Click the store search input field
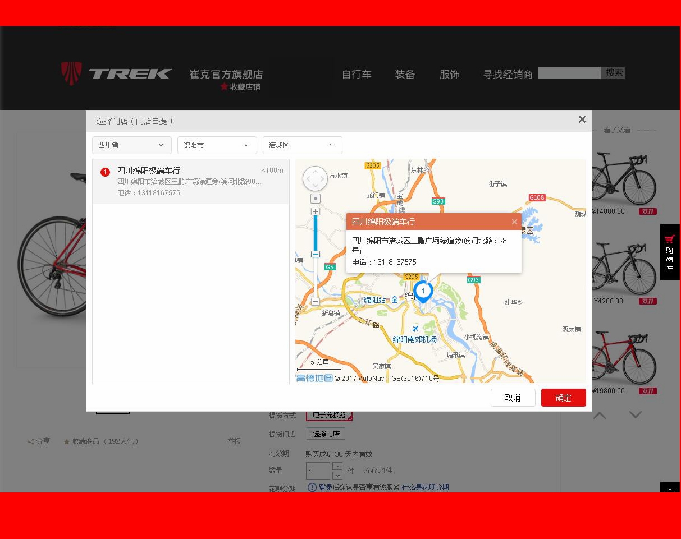 pyautogui.click(x=570, y=73)
